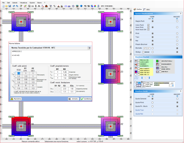
Task: Click the punzonamento result icon
Action: click(x=157, y=64)
